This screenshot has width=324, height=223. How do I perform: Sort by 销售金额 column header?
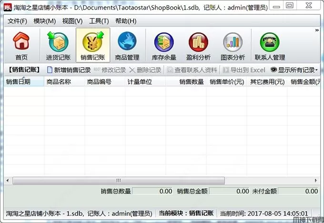coord(304,81)
